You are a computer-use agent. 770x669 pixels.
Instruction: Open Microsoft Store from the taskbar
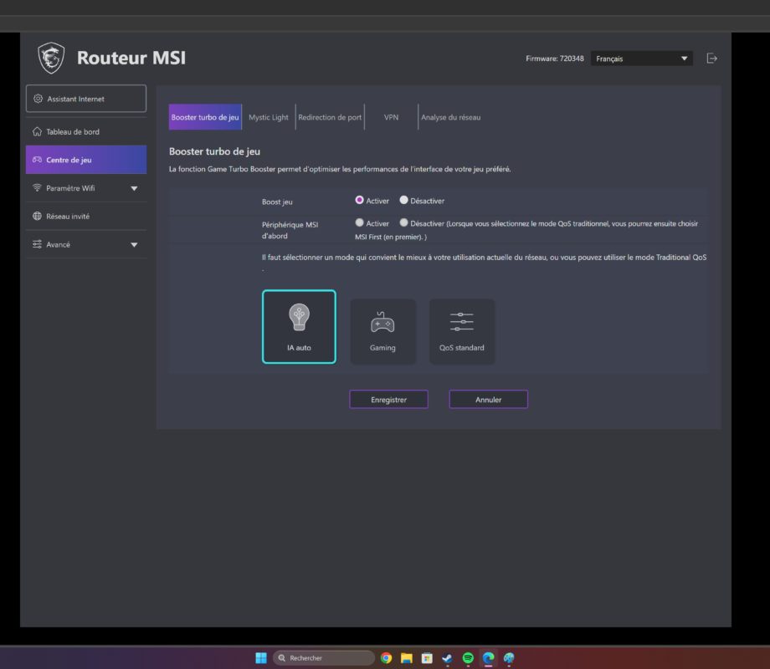427,658
